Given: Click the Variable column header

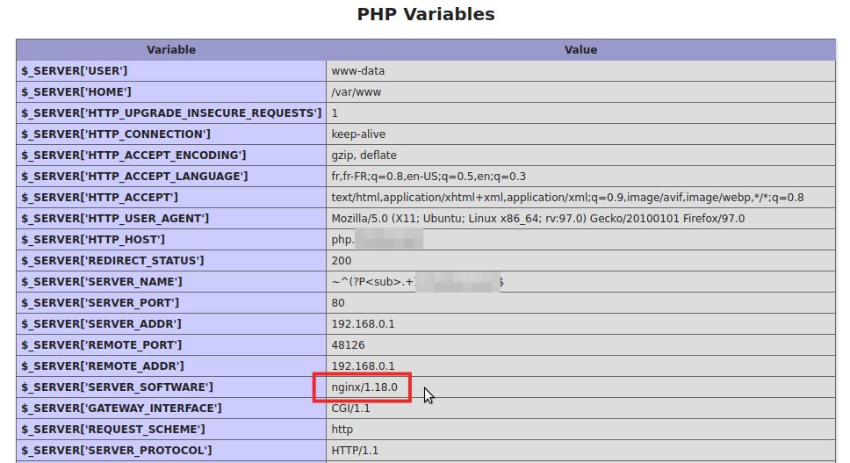Looking at the screenshot, I should (x=170, y=50).
